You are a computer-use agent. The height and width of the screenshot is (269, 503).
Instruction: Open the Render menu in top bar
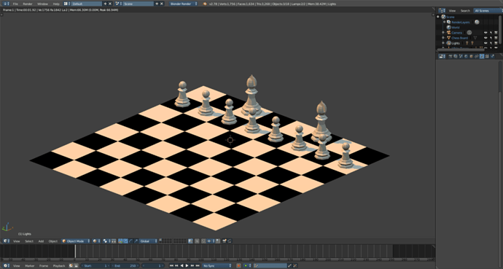tap(28, 4)
